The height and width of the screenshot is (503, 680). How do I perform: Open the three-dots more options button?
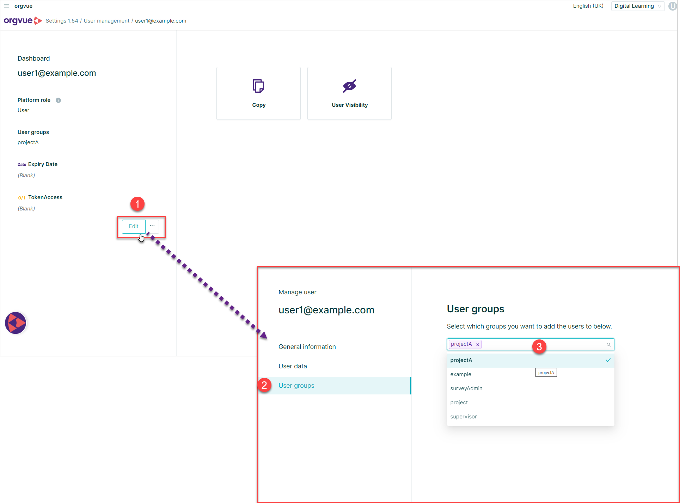152,226
